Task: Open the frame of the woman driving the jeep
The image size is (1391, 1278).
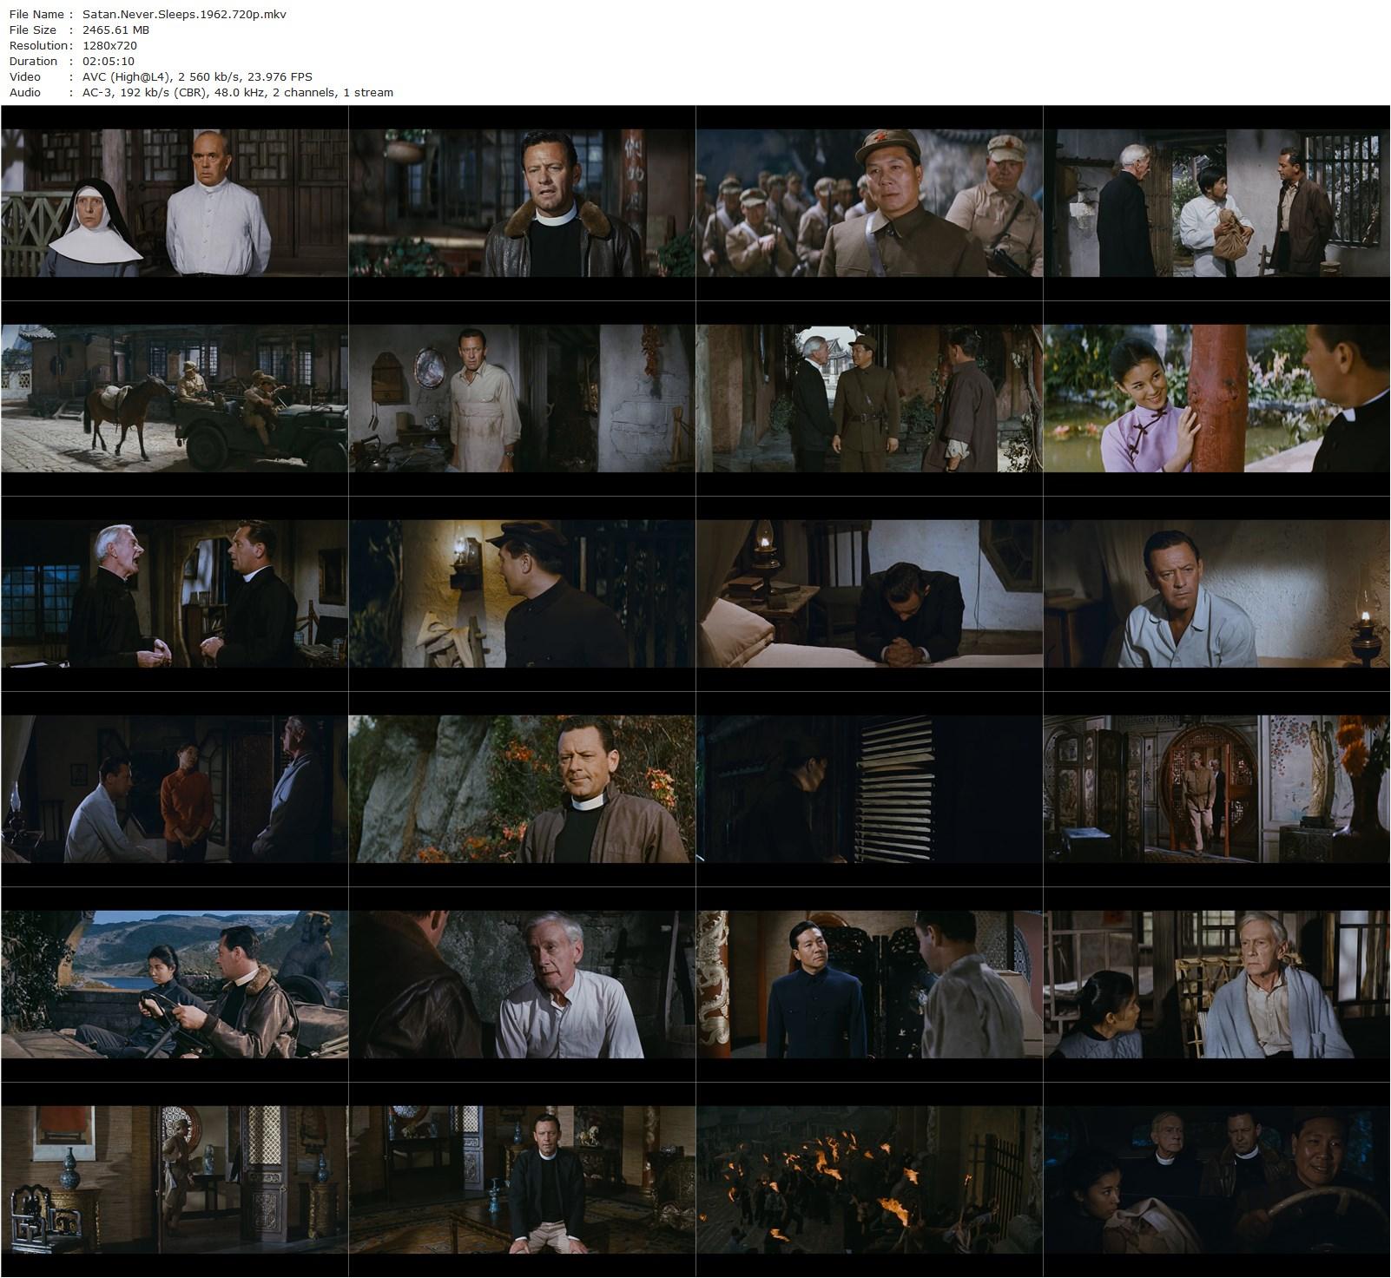Action: 175,985
